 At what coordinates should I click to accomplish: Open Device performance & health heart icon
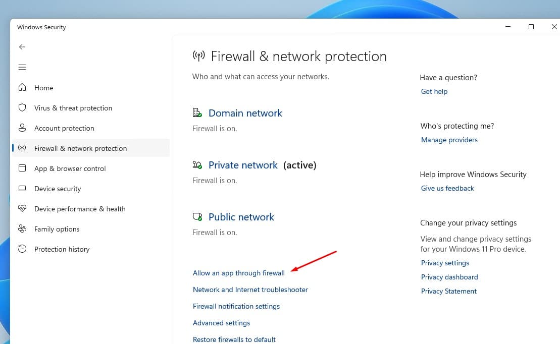click(22, 209)
